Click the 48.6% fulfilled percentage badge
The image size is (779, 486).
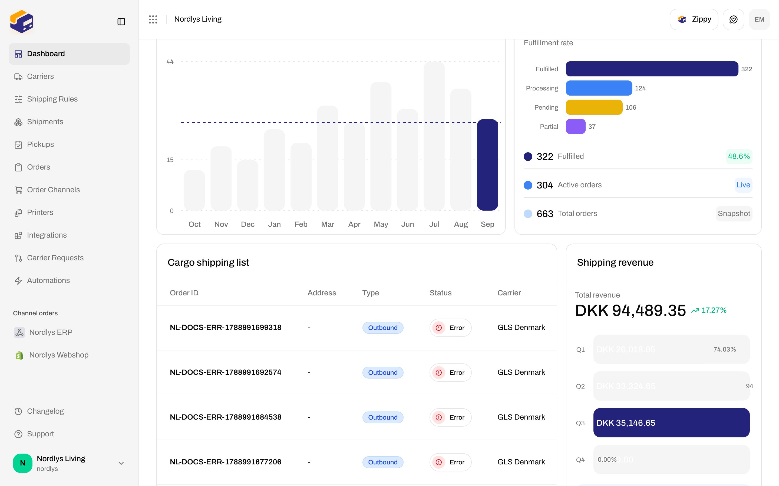tap(739, 156)
